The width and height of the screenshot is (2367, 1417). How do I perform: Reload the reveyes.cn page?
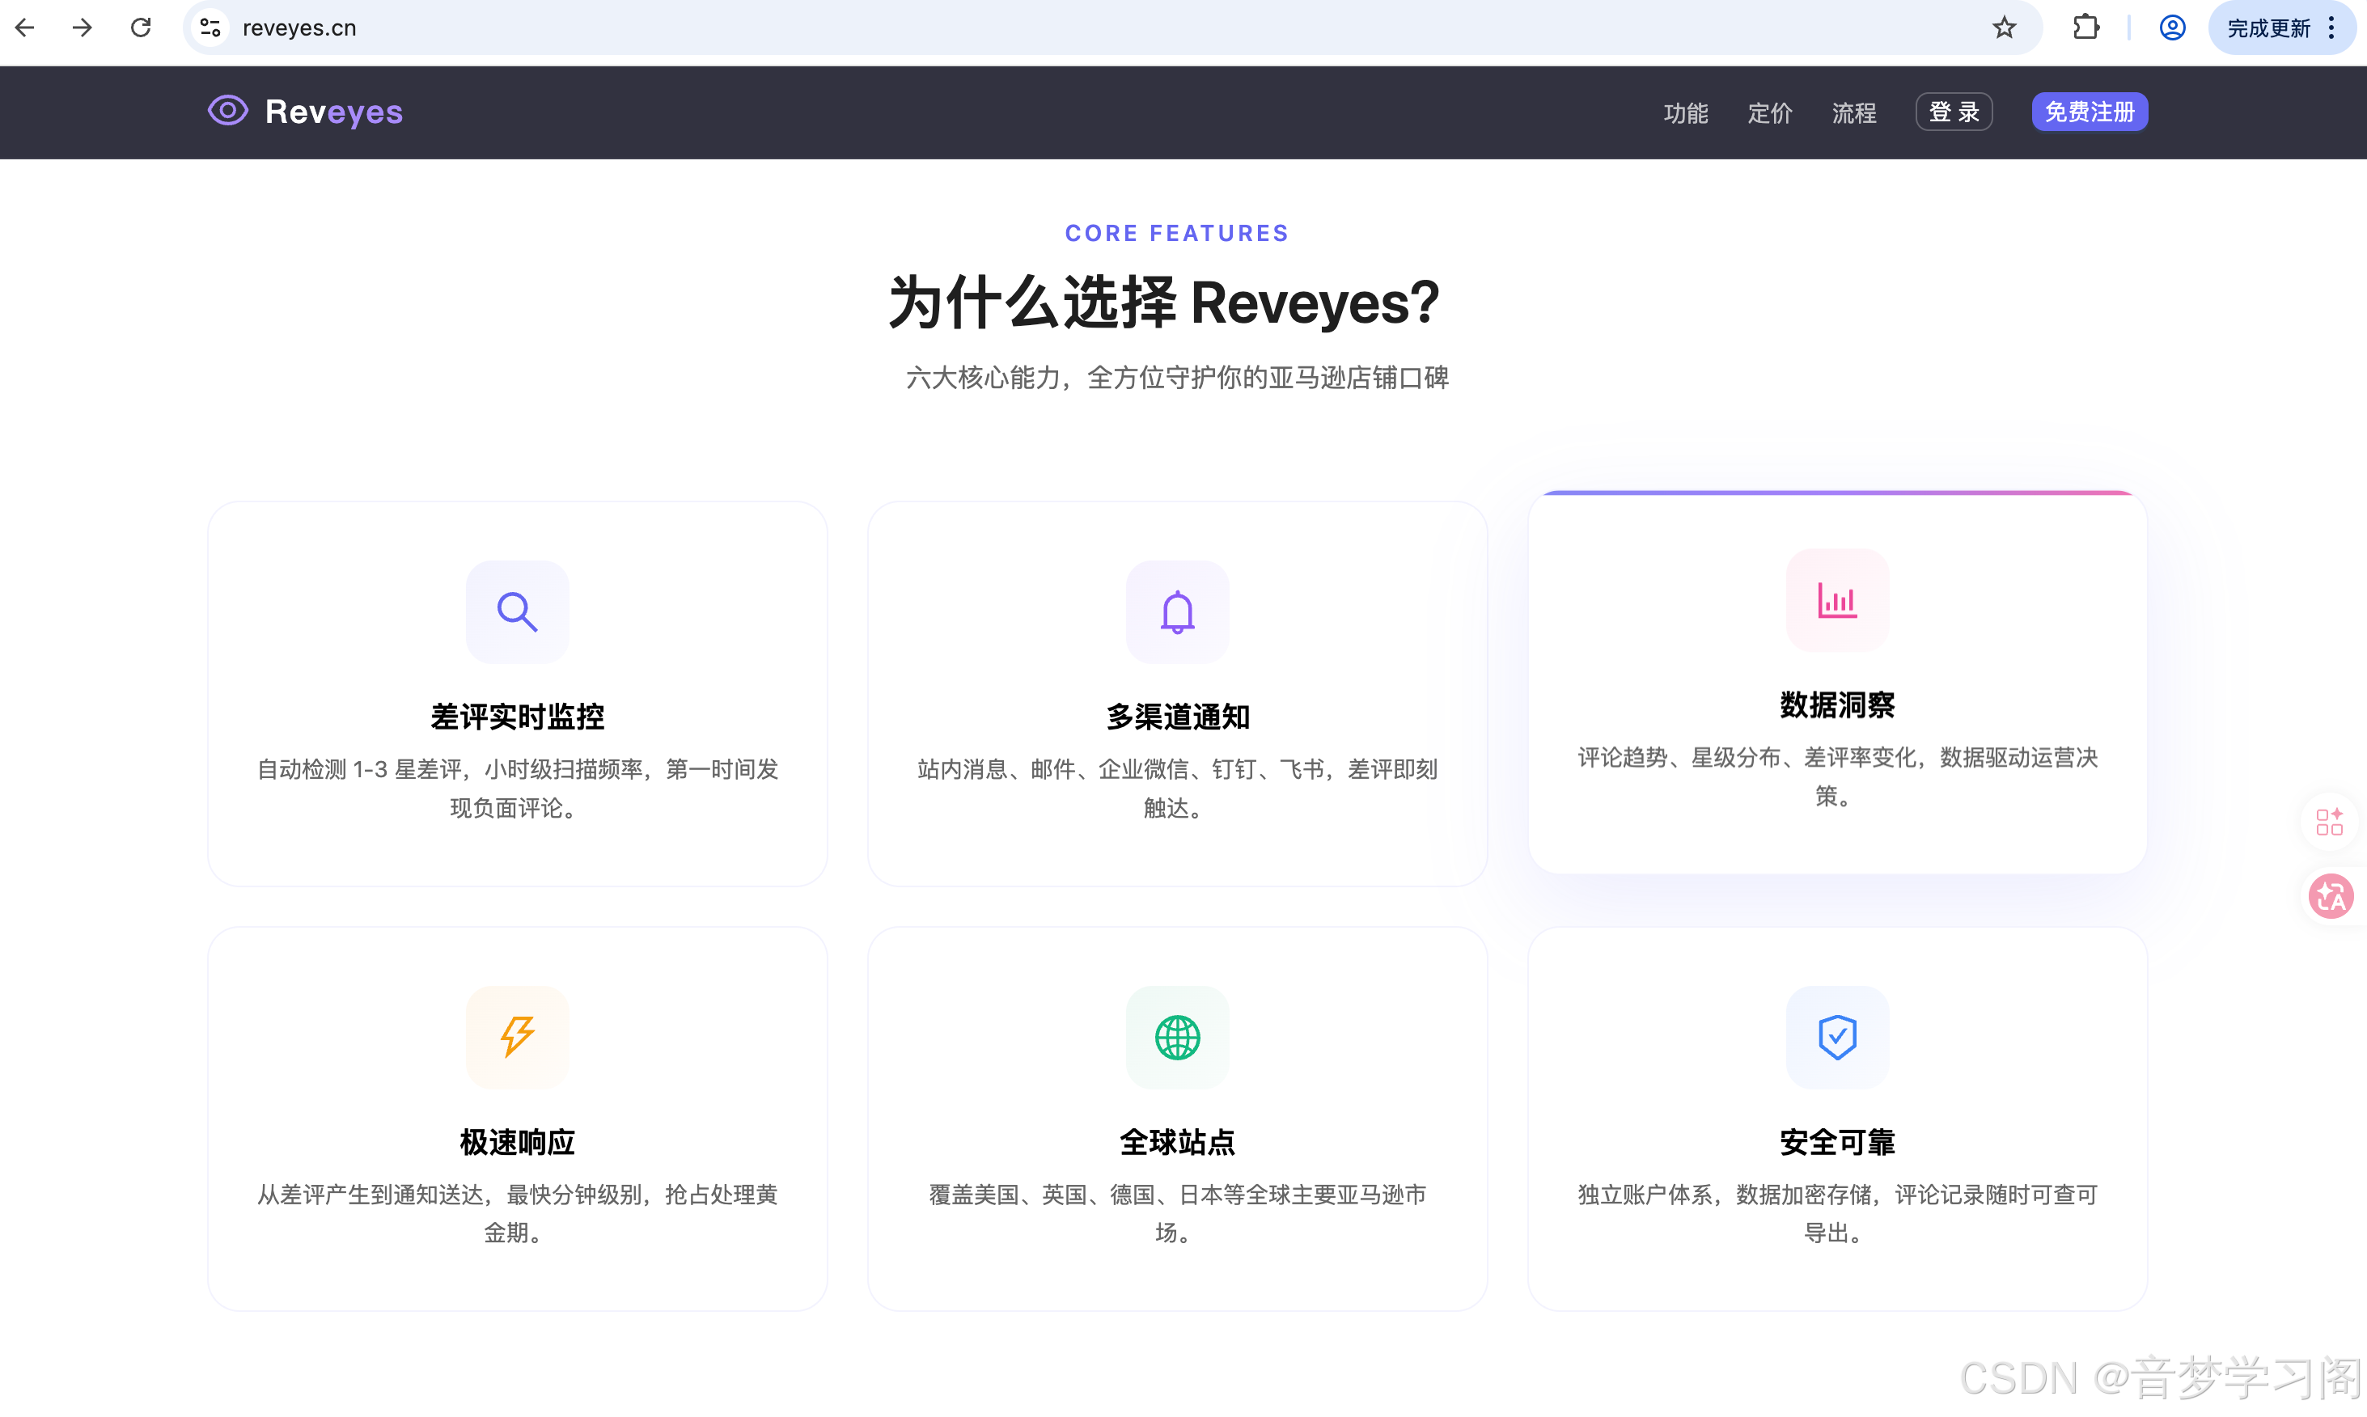pos(141,27)
